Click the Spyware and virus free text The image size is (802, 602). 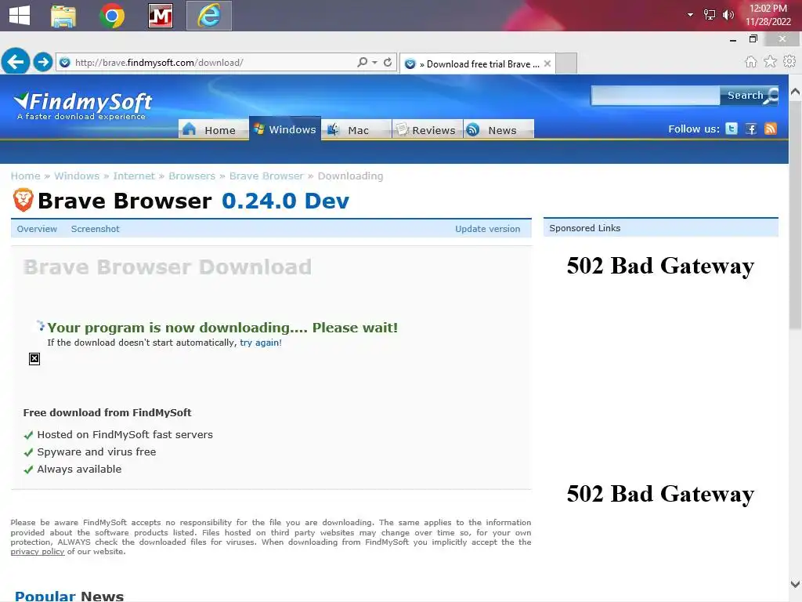[96, 452]
